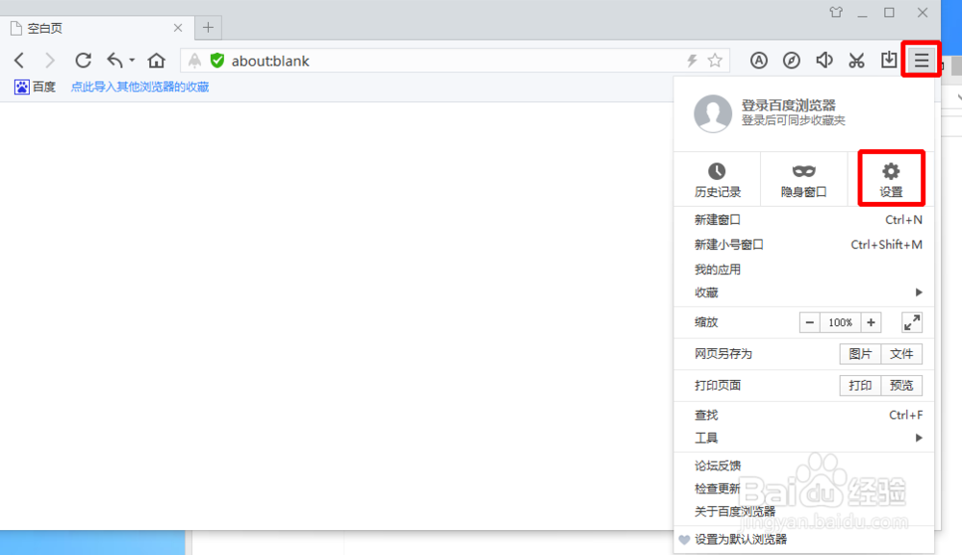Click the hamburger main menu button
The height and width of the screenshot is (555, 962).
click(922, 60)
